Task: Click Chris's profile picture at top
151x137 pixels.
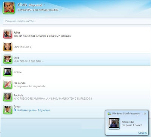Action: pyautogui.click(x=9, y=8)
